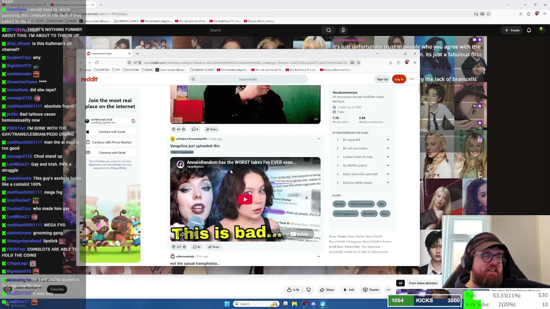Expand the 'Contact Mods for help' rule

pyautogui.click(x=388, y=157)
